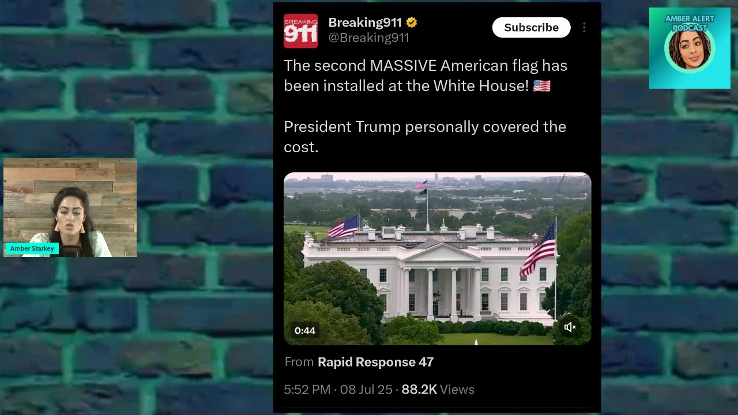View the 88.2K Views count
Screen dimensions: 738x415
(x=438, y=390)
